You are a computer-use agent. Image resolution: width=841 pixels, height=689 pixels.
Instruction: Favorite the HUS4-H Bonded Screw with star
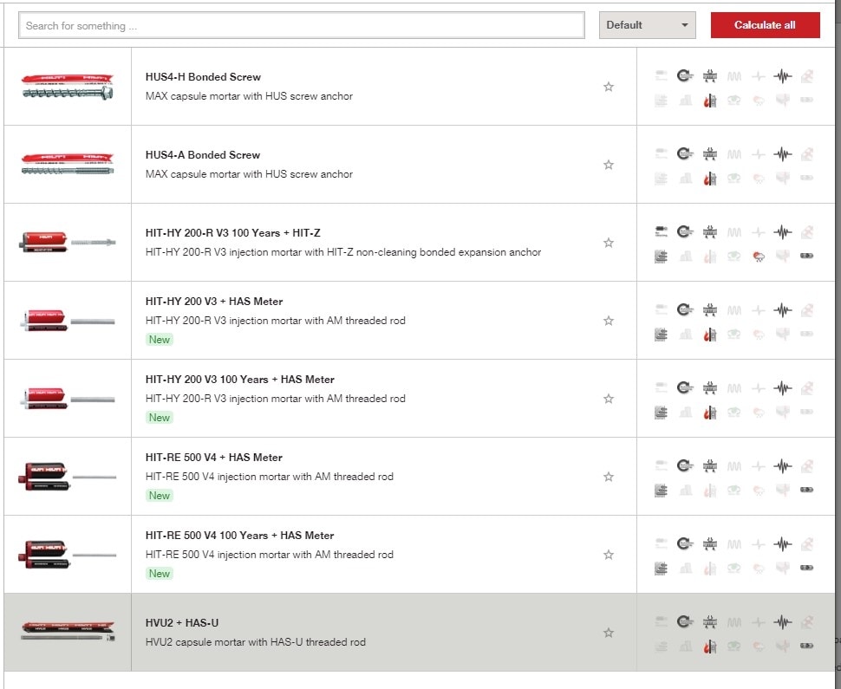pyautogui.click(x=609, y=87)
